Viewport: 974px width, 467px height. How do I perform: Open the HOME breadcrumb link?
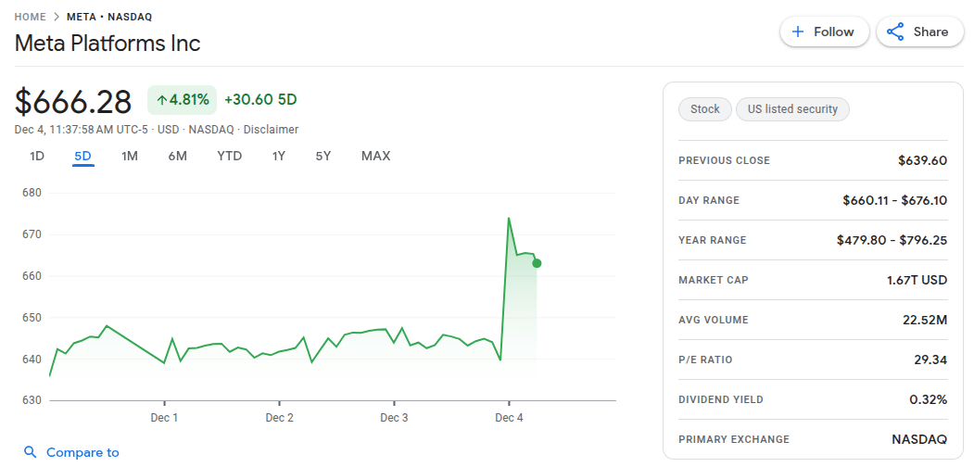click(x=31, y=17)
